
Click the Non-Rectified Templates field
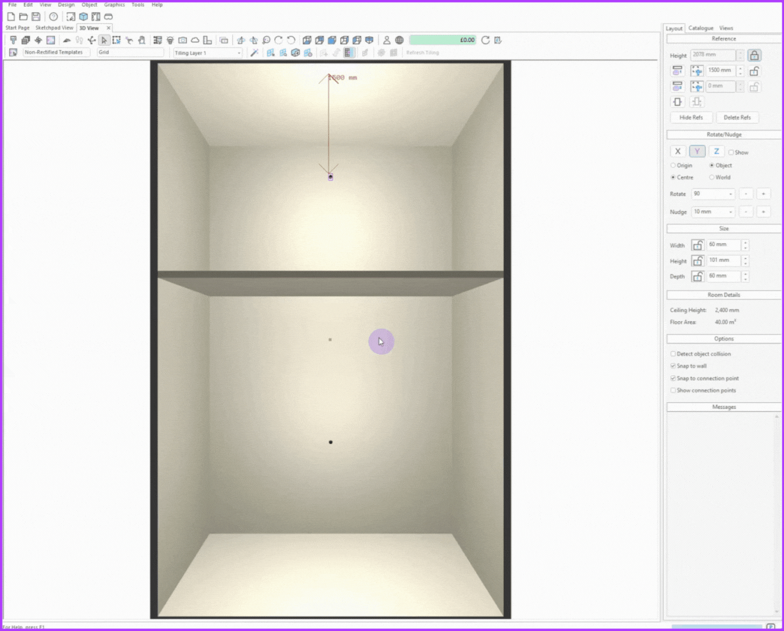click(57, 52)
